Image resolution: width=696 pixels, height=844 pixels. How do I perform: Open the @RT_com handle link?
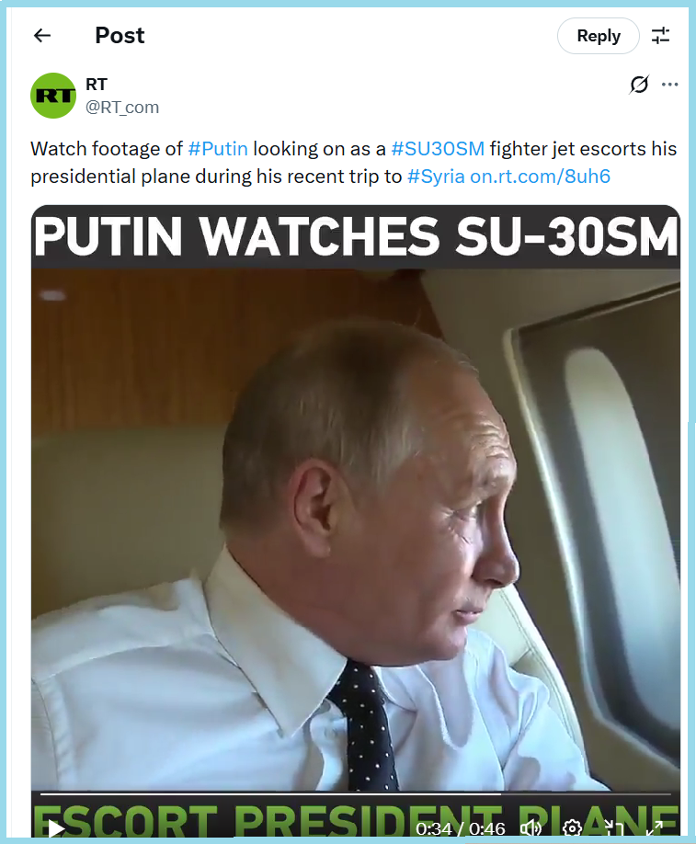[x=122, y=108]
